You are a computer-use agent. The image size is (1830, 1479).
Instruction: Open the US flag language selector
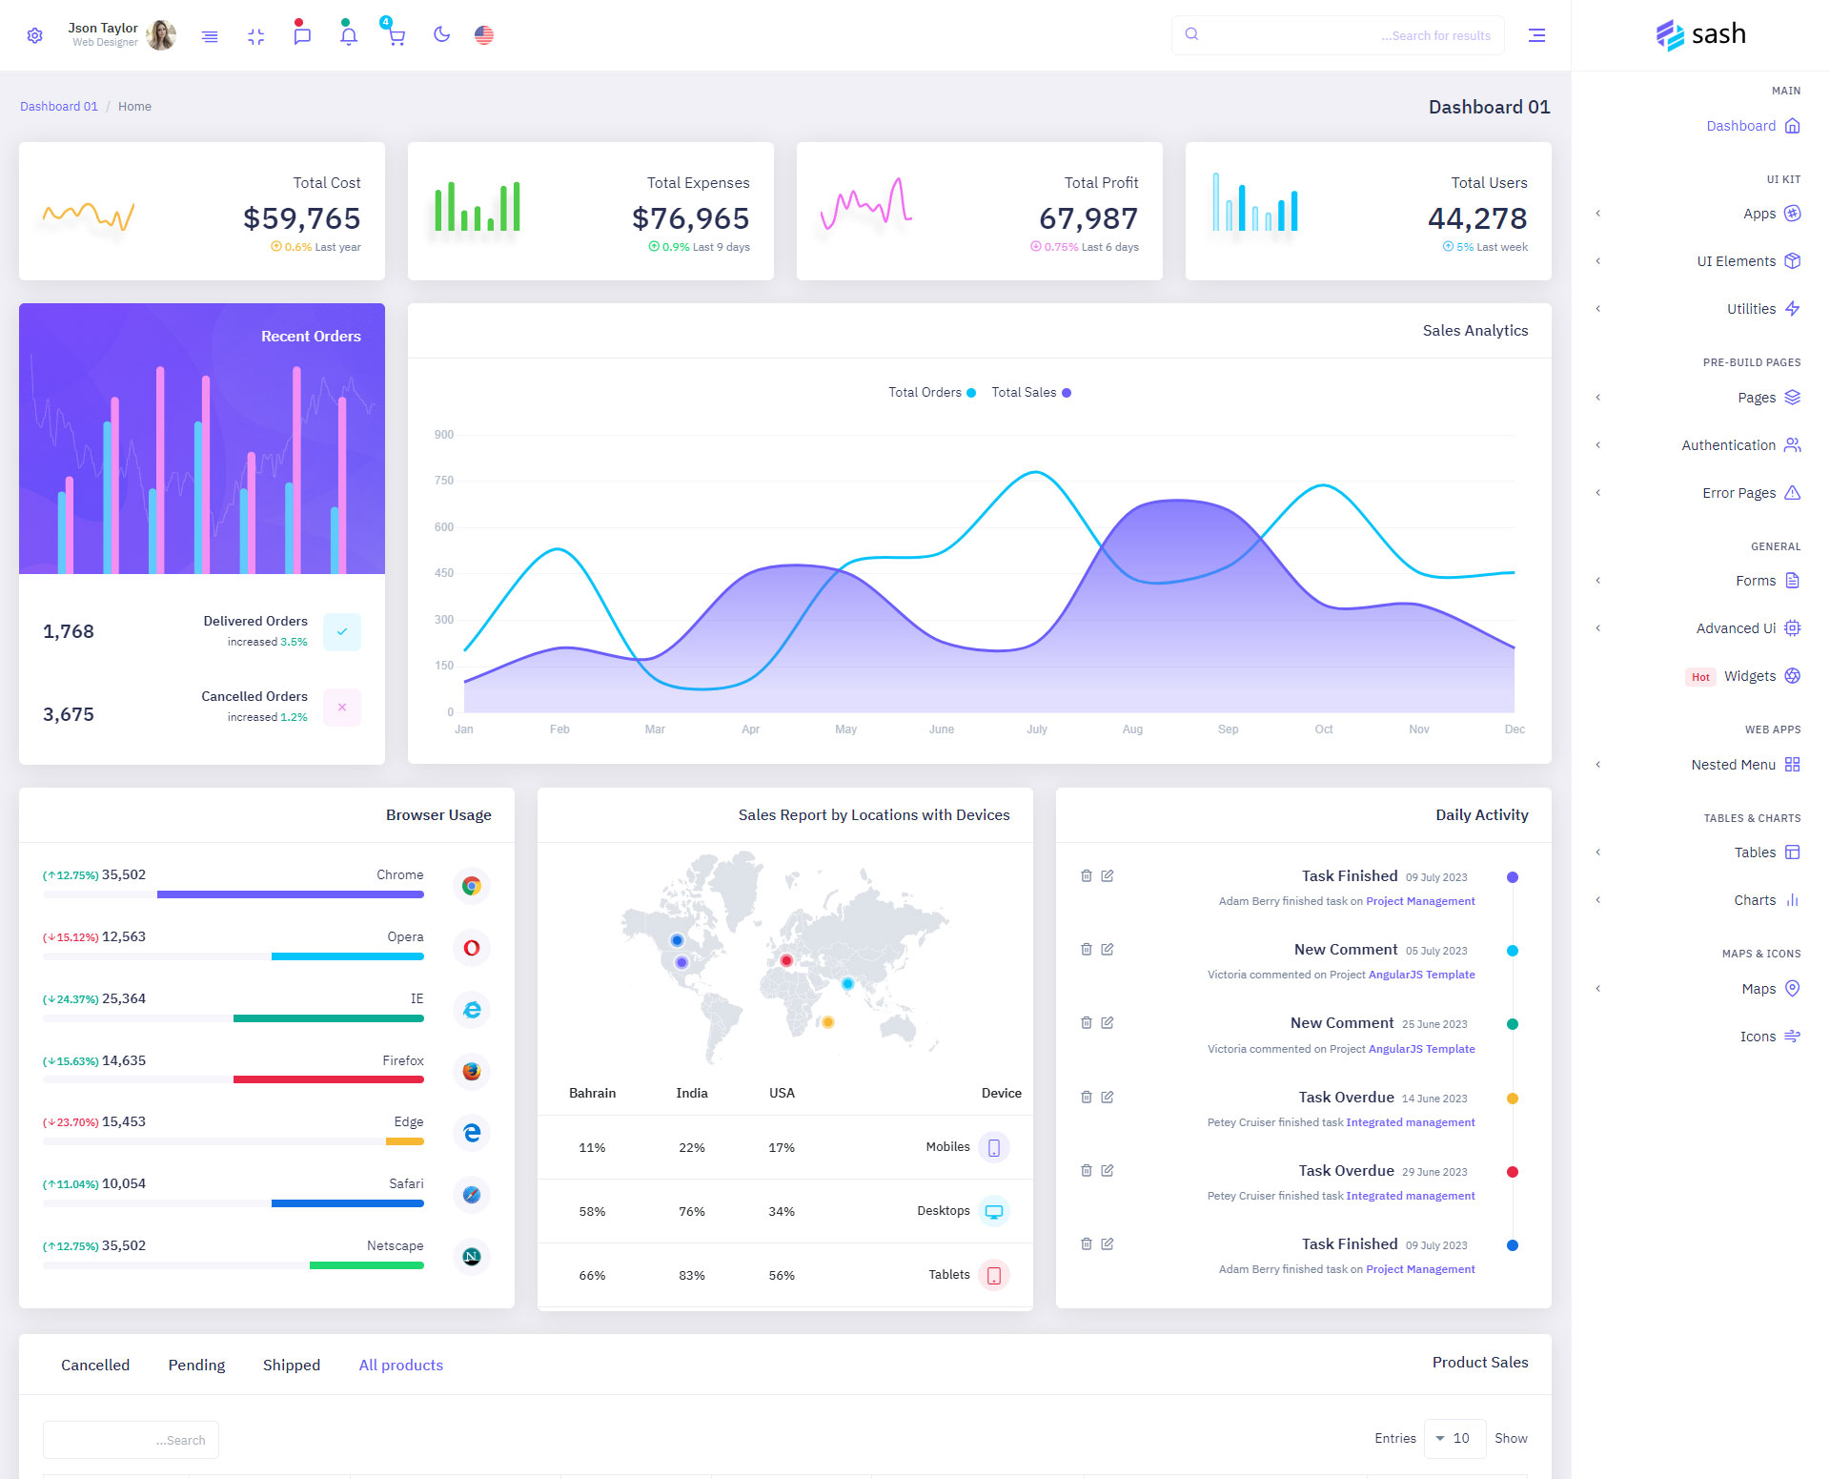484,35
